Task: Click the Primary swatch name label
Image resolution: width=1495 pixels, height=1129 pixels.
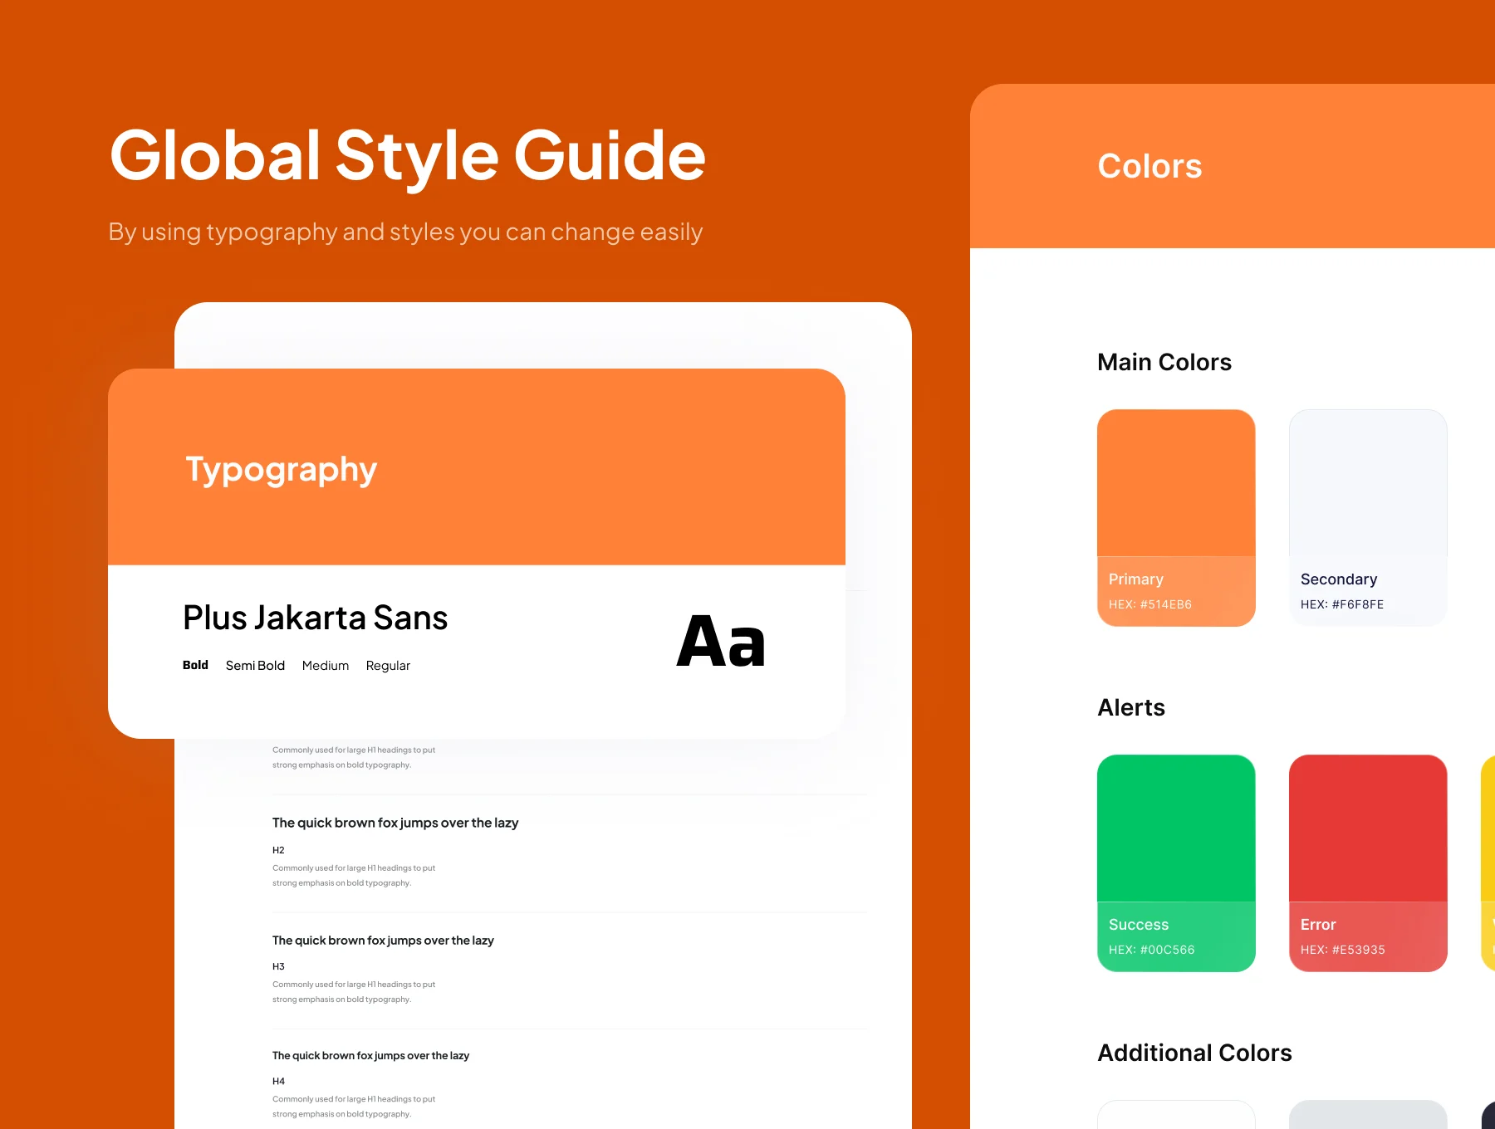Action: click(x=1136, y=579)
